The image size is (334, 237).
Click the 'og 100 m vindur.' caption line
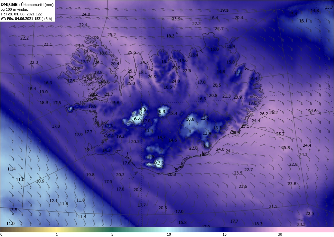[14, 9]
